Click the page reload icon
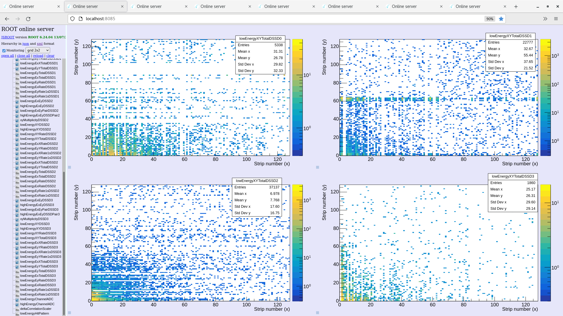 [x=28, y=18]
